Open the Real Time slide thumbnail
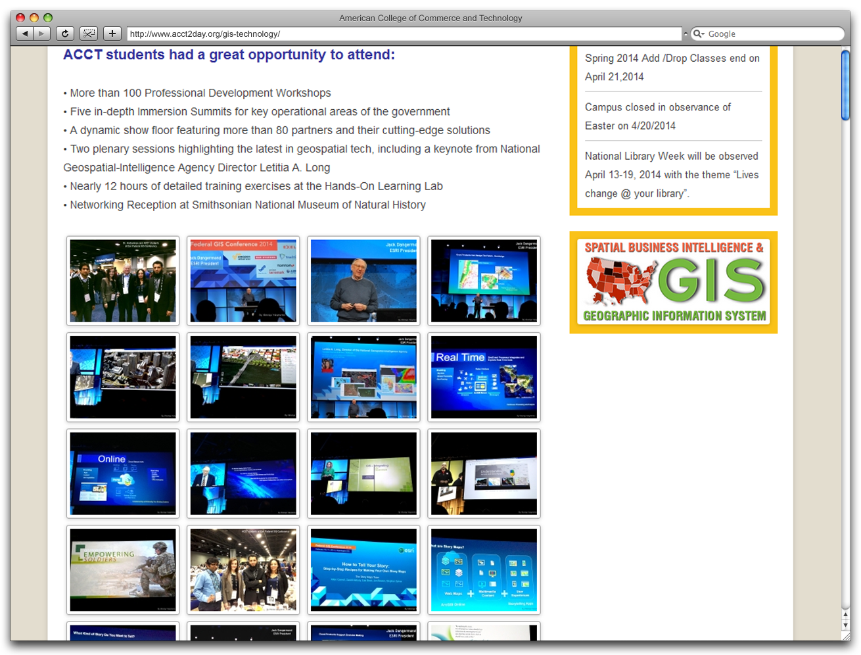This screenshot has width=861, height=655. click(x=484, y=377)
